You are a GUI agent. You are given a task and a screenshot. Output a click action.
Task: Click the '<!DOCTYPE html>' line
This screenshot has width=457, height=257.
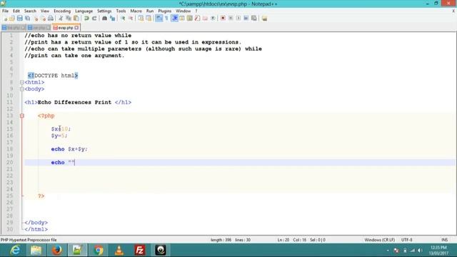(53, 76)
